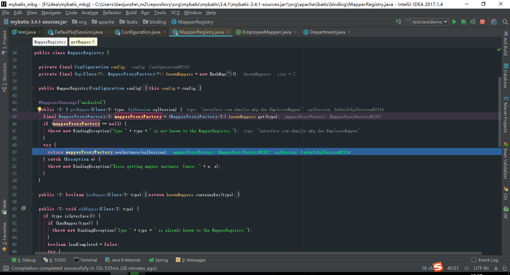
Task: Open the Terminal tool window
Action: 85,260
